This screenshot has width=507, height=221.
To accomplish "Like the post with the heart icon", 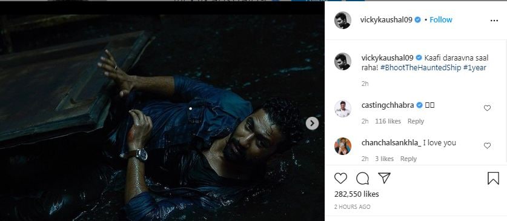I will pyautogui.click(x=340, y=179).
